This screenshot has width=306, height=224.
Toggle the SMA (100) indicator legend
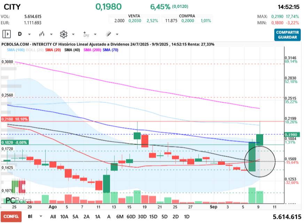tap(16, 50)
